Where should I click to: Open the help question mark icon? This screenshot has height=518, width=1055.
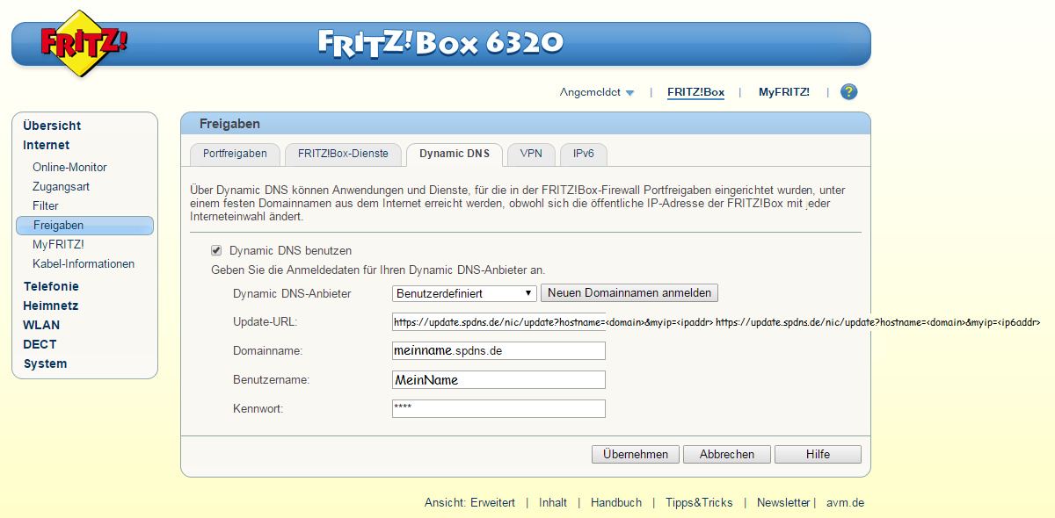(848, 91)
